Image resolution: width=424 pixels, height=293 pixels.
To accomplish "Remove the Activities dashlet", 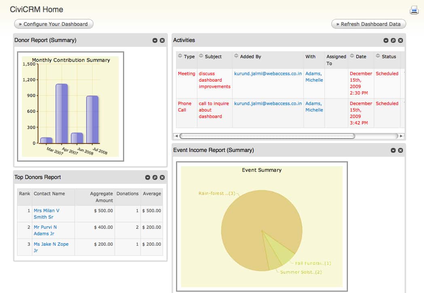I will click(x=401, y=40).
